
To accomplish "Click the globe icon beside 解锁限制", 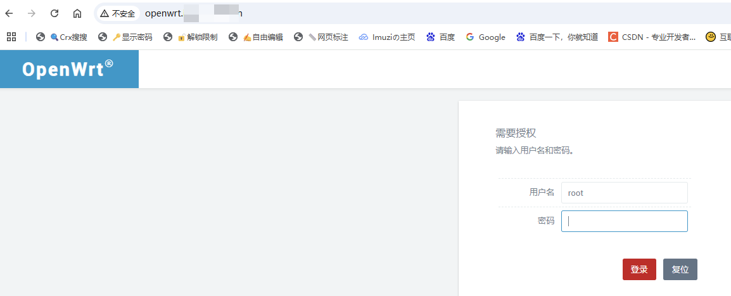I will (x=168, y=37).
